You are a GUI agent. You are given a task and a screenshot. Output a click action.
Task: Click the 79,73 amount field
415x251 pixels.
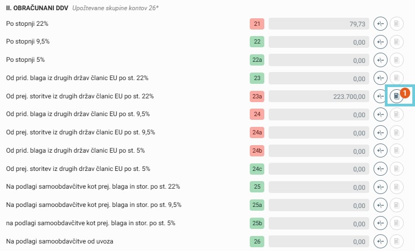point(319,24)
